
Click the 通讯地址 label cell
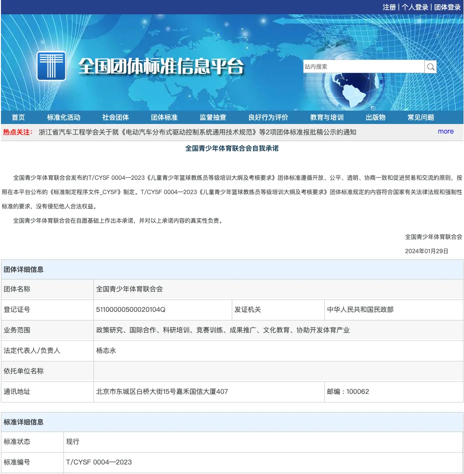coord(48,392)
